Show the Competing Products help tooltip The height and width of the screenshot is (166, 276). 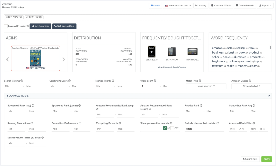pyautogui.click(x=120, y=123)
